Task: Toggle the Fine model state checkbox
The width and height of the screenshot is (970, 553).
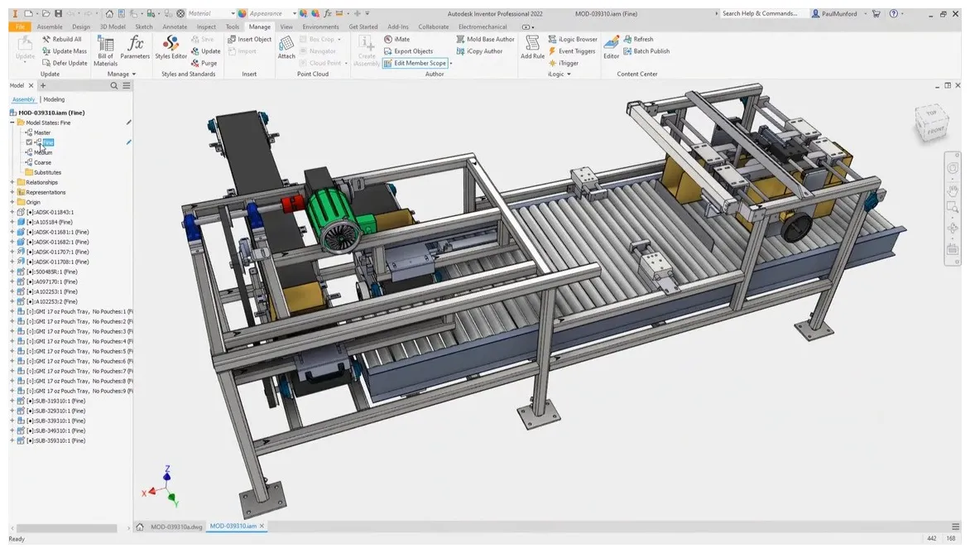Action: [x=29, y=142]
